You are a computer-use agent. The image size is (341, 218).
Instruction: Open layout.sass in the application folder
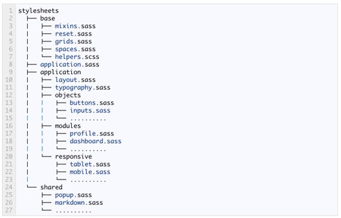[x=75, y=80]
